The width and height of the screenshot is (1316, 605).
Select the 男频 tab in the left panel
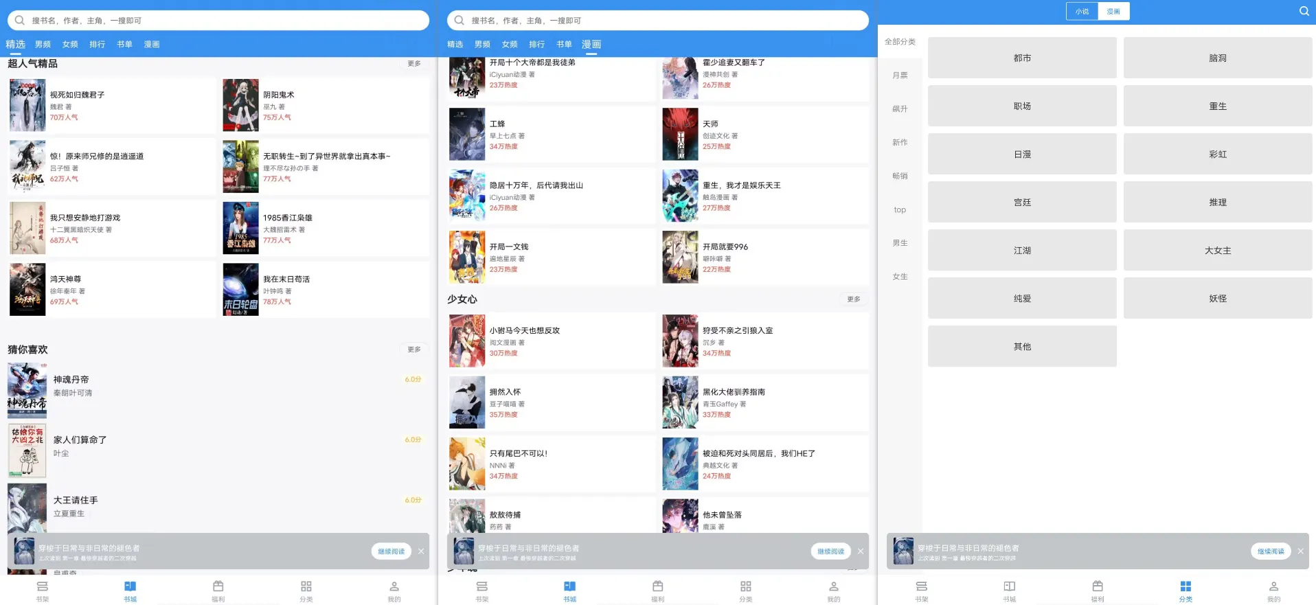coord(43,44)
